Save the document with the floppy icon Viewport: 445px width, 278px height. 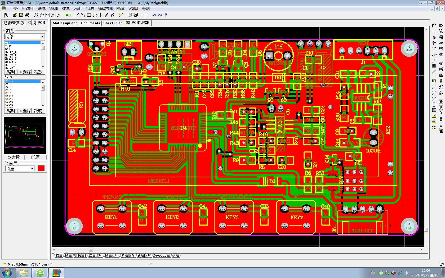pos(21,15)
